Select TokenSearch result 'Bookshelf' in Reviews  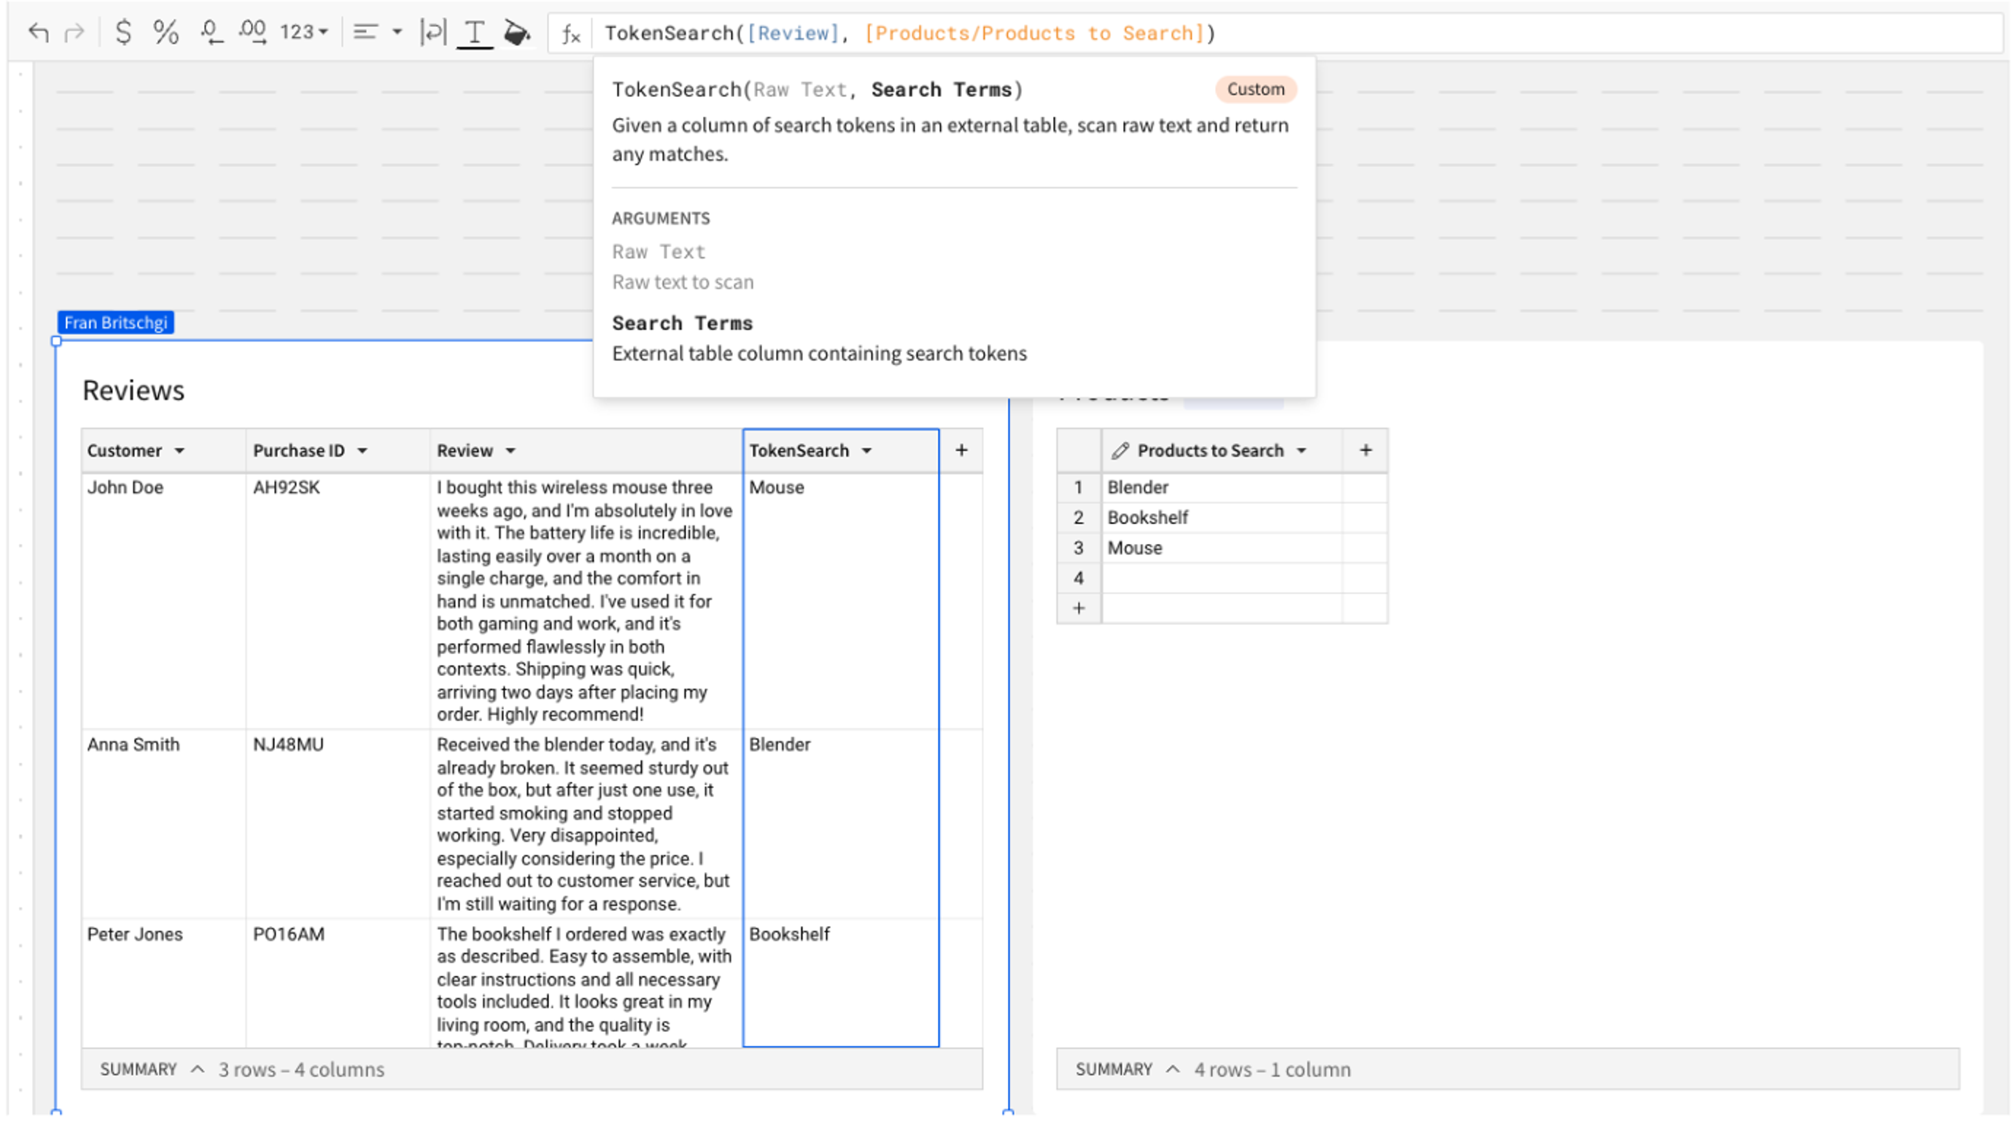click(841, 983)
